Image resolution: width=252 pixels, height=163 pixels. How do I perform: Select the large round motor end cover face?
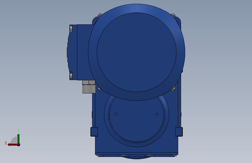click(137, 52)
